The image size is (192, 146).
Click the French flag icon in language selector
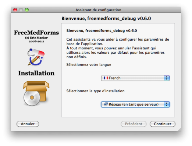coord(106,78)
